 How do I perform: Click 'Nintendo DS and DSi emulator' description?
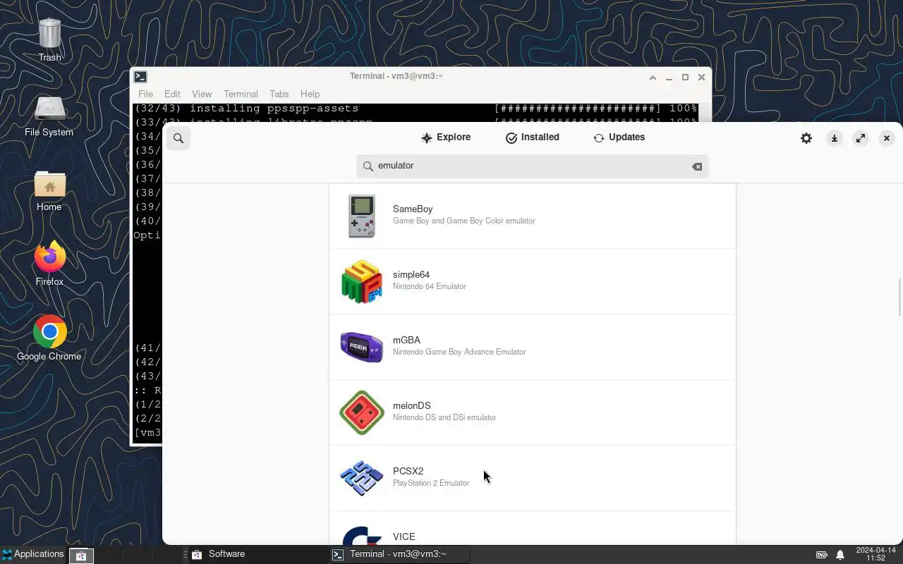point(444,417)
